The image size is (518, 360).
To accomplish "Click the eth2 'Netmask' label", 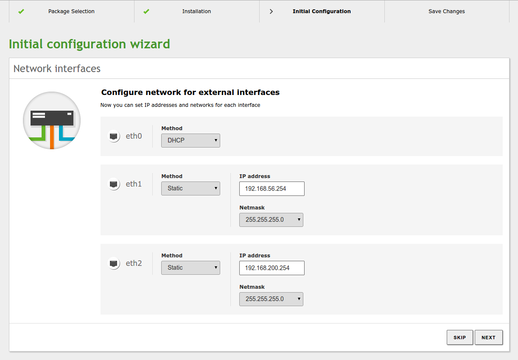I will click(x=252, y=287).
